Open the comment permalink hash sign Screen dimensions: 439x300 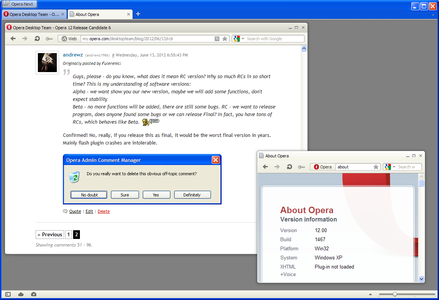[x=113, y=55]
